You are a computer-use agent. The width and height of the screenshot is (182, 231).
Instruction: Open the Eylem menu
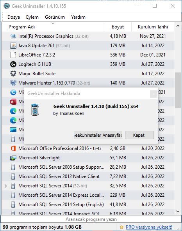pyautogui.click(x=32, y=17)
